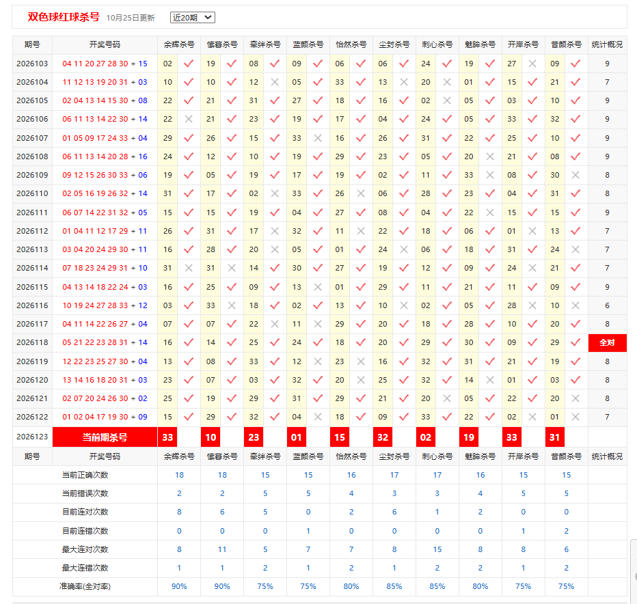Click the X mark for 开岸杀号 in row 2026122

click(x=532, y=417)
